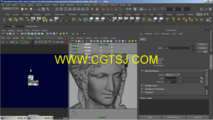Click the Hshd hypershade shelf icon

(97, 19)
